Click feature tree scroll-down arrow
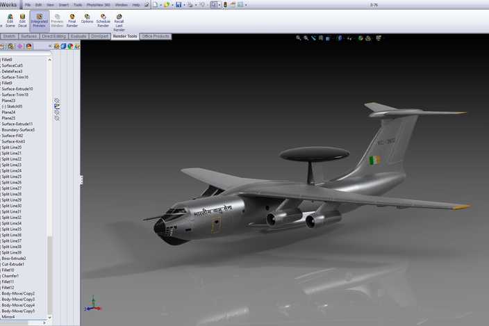The width and height of the screenshot is (489, 326). pyautogui.click(x=49, y=317)
